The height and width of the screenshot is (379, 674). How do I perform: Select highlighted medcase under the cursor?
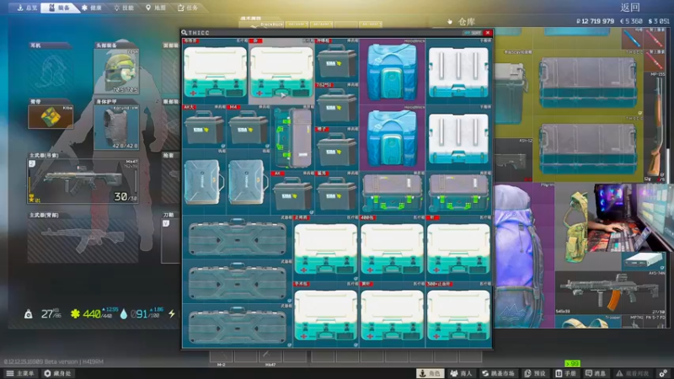pos(282,72)
